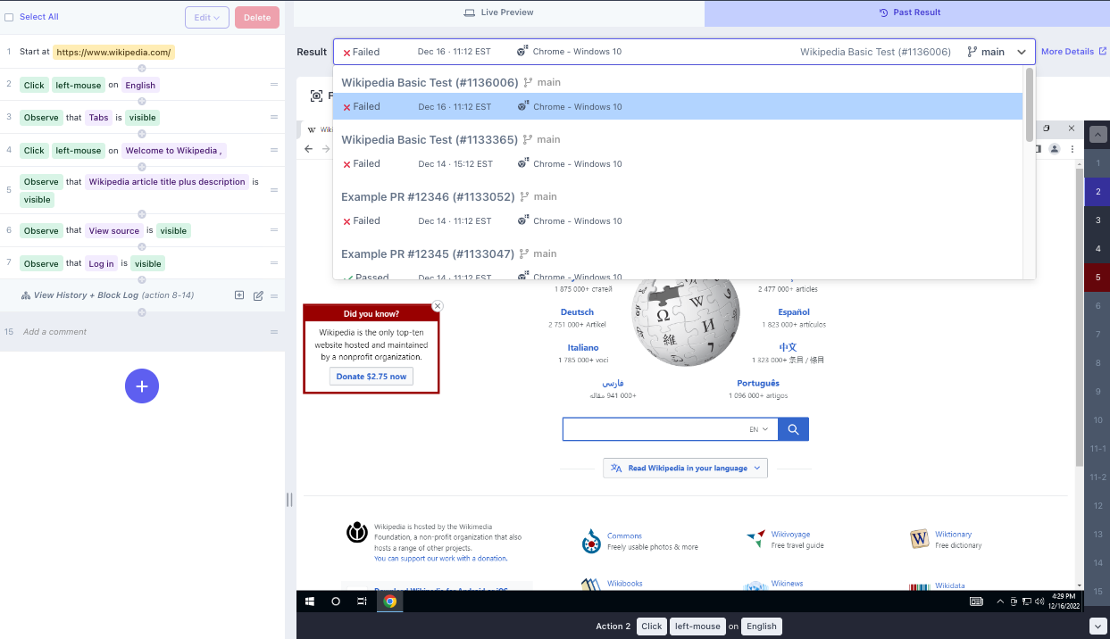
Task: Click the insert-step plus between steps 1 and 2
Action: click(x=142, y=69)
